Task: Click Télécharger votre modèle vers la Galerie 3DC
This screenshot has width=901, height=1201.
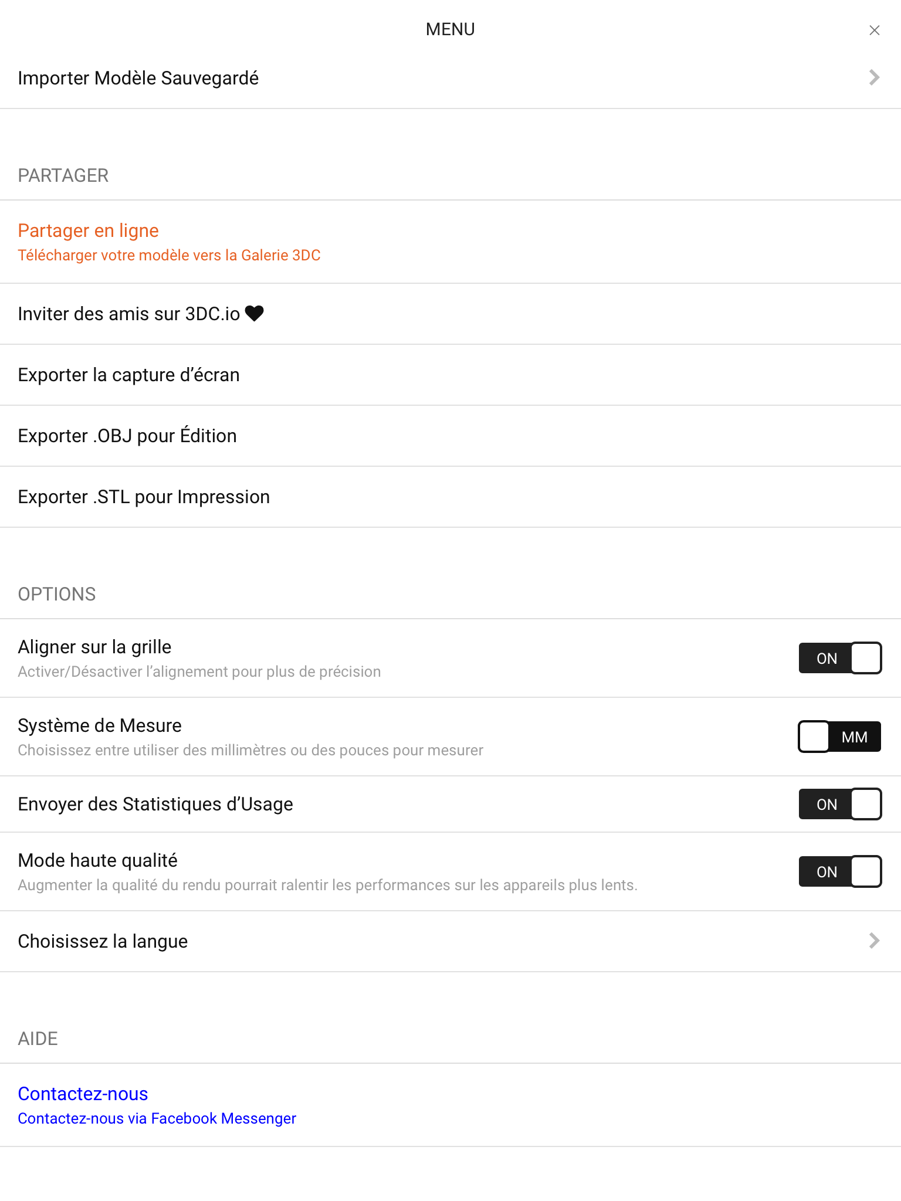Action: point(169,255)
